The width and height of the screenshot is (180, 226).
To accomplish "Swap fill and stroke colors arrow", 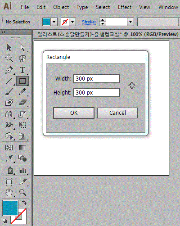I will [24, 203].
